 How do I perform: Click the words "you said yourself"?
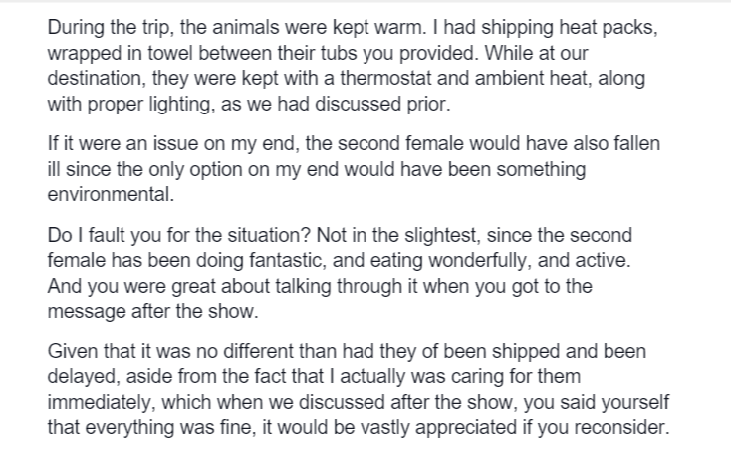(596, 402)
